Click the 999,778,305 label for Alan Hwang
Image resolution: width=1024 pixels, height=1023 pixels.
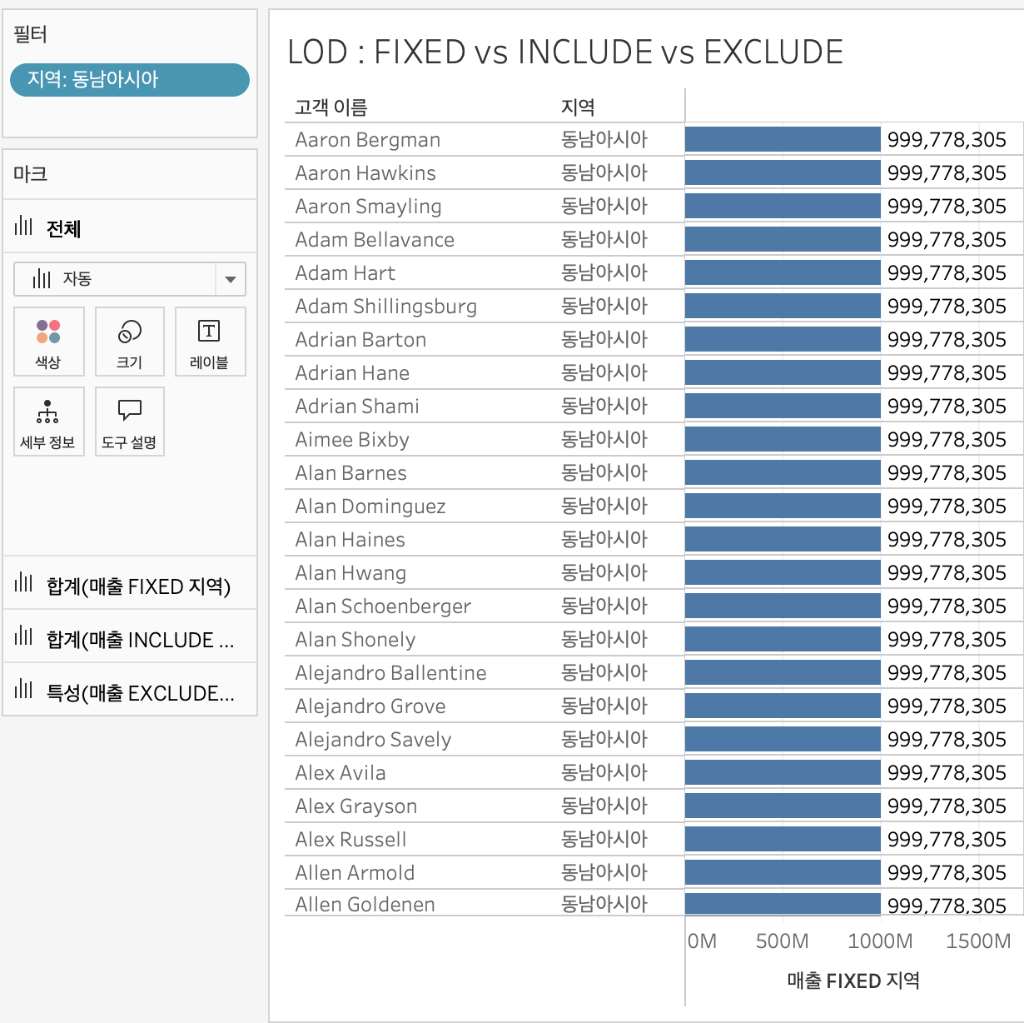[947, 573]
